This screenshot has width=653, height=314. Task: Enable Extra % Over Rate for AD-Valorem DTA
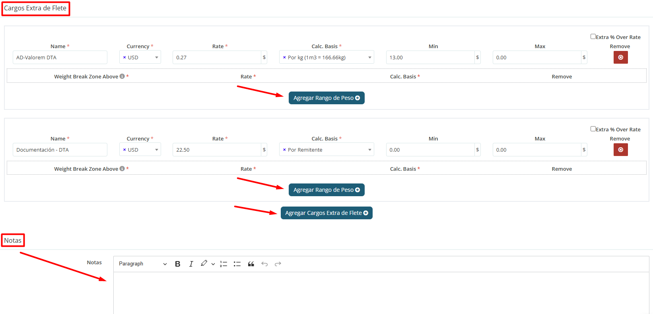point(593,37)
